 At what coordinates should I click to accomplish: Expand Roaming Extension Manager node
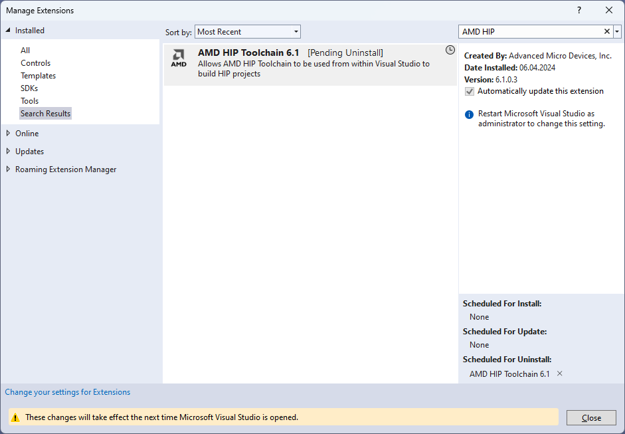coord(8,169)
